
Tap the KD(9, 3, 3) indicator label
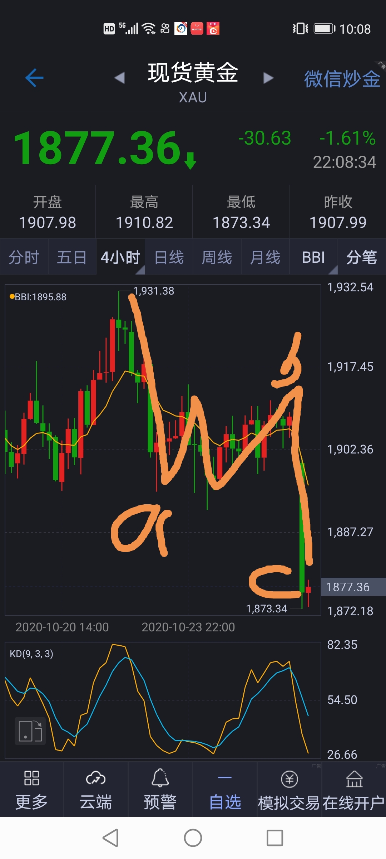coord(31,654)
